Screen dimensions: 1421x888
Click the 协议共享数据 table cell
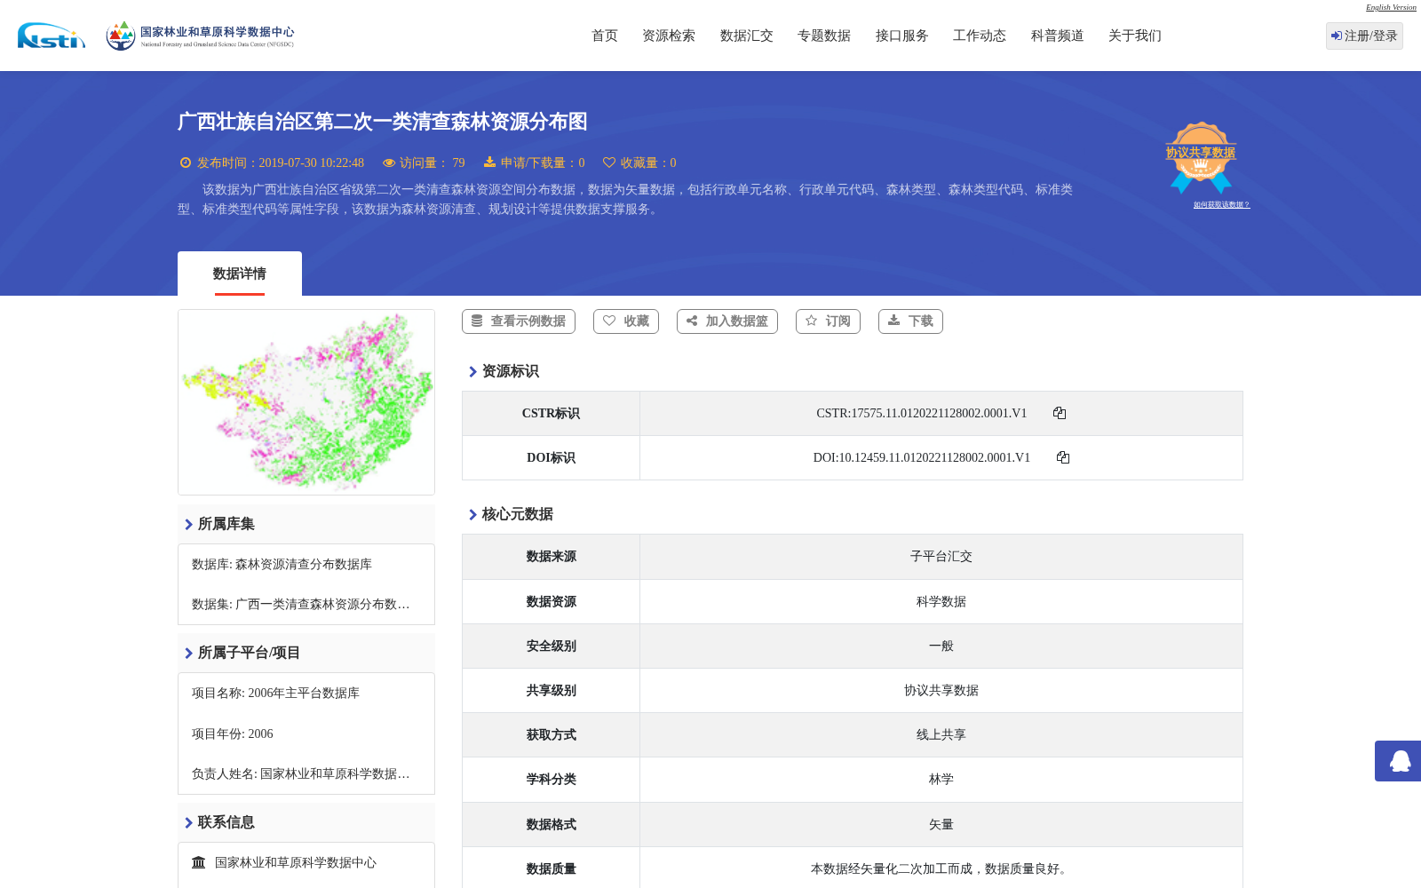[x=941, y=690]
